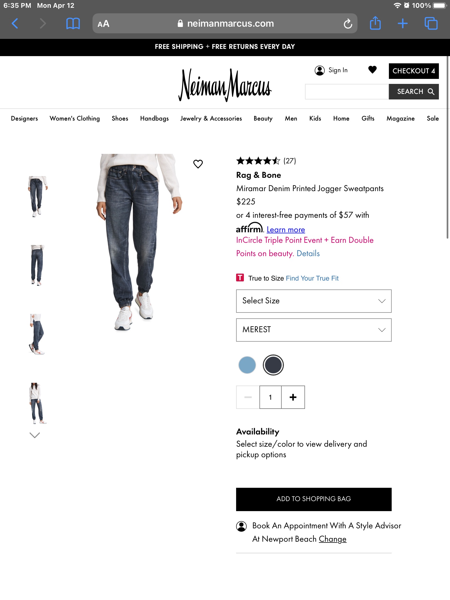This screenshot has height=600, width=450.
Task: Open a new tab with the plus icon
Action: pos(402,24)
